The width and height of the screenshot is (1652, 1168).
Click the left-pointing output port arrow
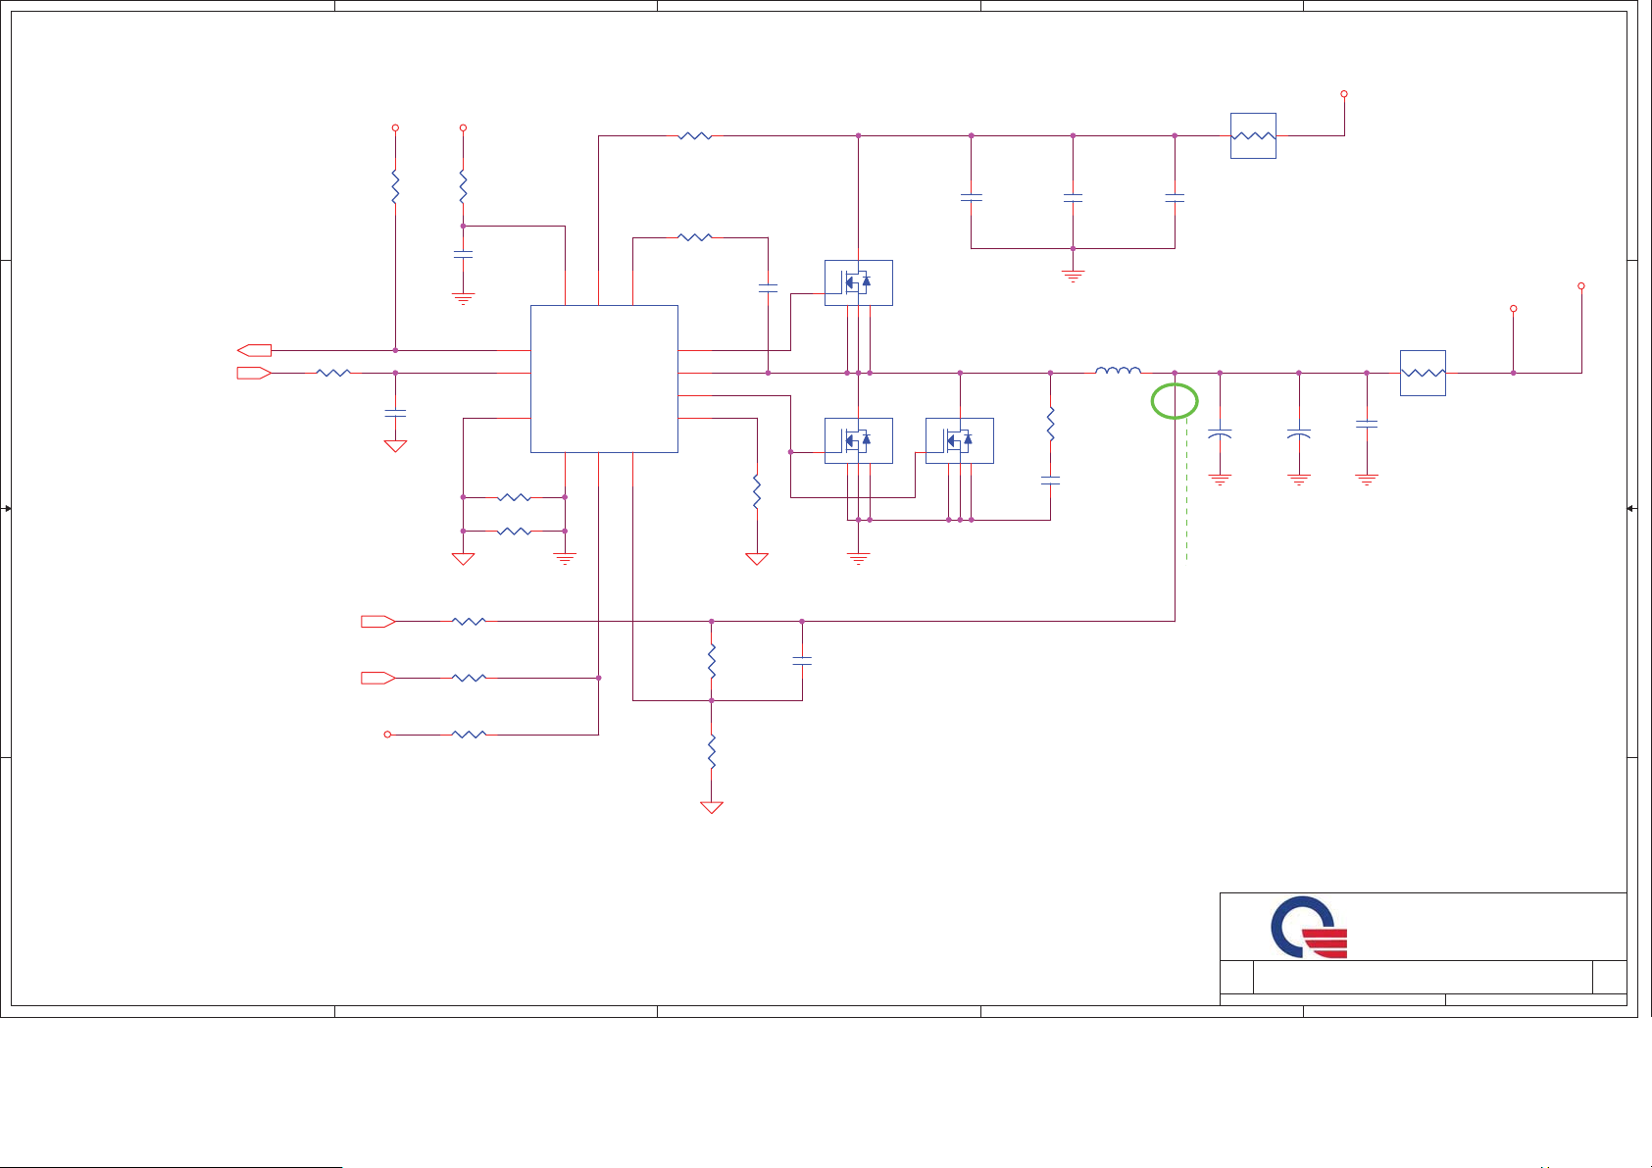click(255, 350)
